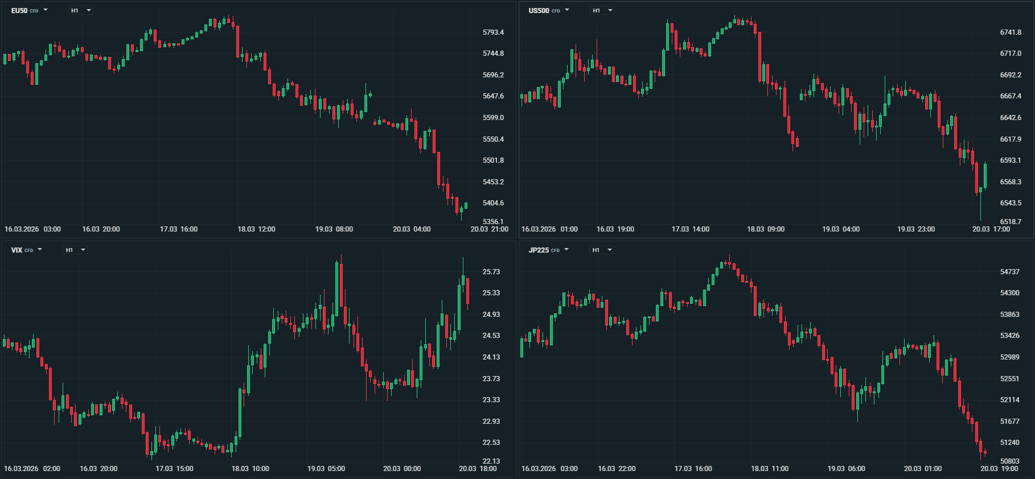The height and width of the screenshot is (479, 1035).
Task: Click the 5793.4 price label on EU50 axis
Action: coord(493,32)
